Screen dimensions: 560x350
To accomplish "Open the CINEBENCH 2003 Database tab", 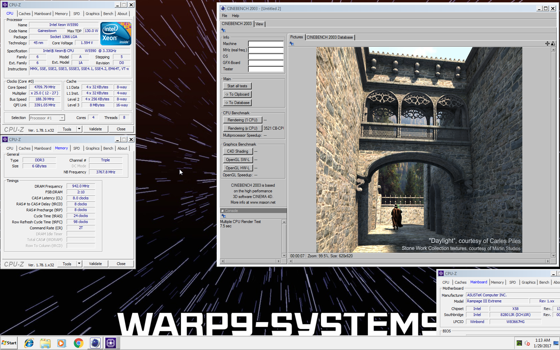I will pyautogui.click(x=330, y=37).
